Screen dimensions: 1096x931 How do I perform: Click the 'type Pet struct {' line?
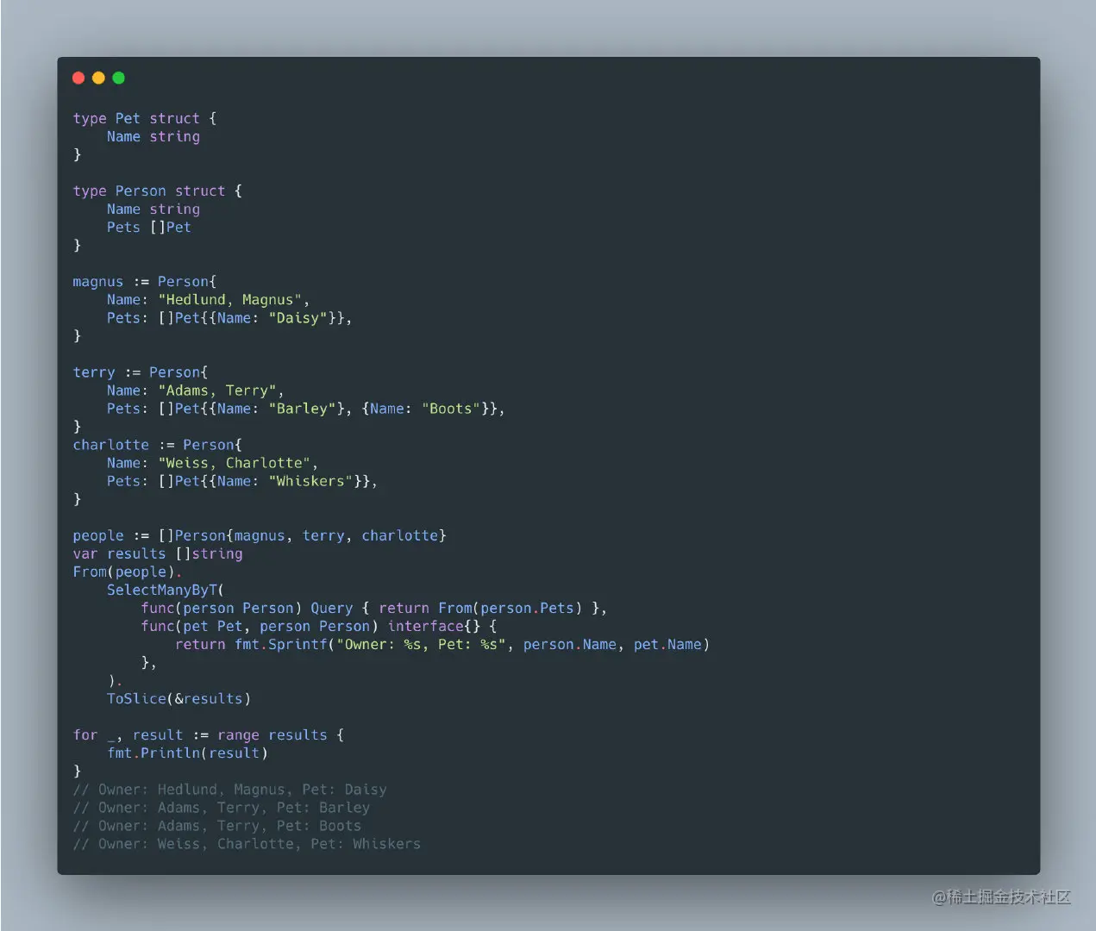[145, 118]
